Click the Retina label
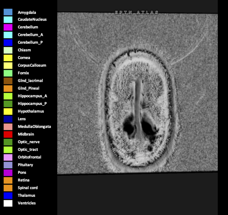 (x=23, y=180)
